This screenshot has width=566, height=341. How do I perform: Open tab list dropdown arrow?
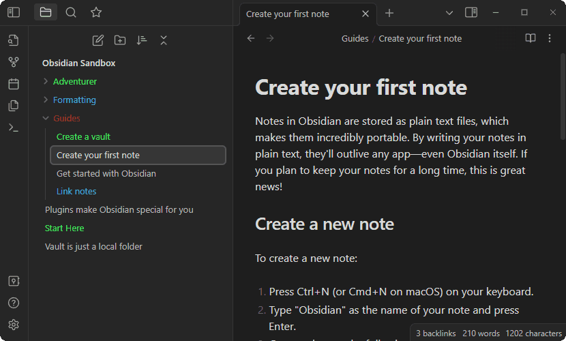click(449, 13)
